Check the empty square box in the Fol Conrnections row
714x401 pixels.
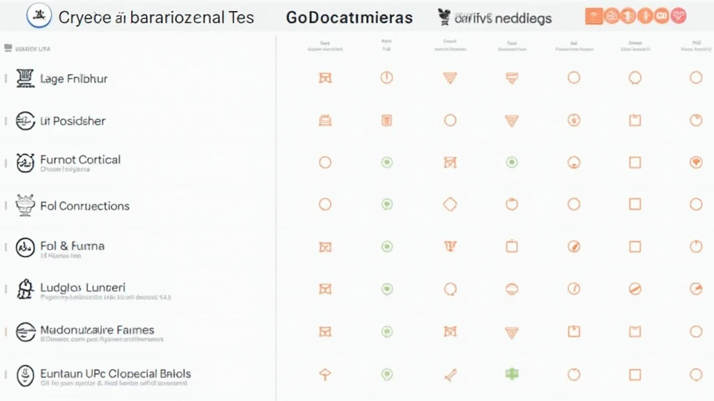(x=635, y=205)
